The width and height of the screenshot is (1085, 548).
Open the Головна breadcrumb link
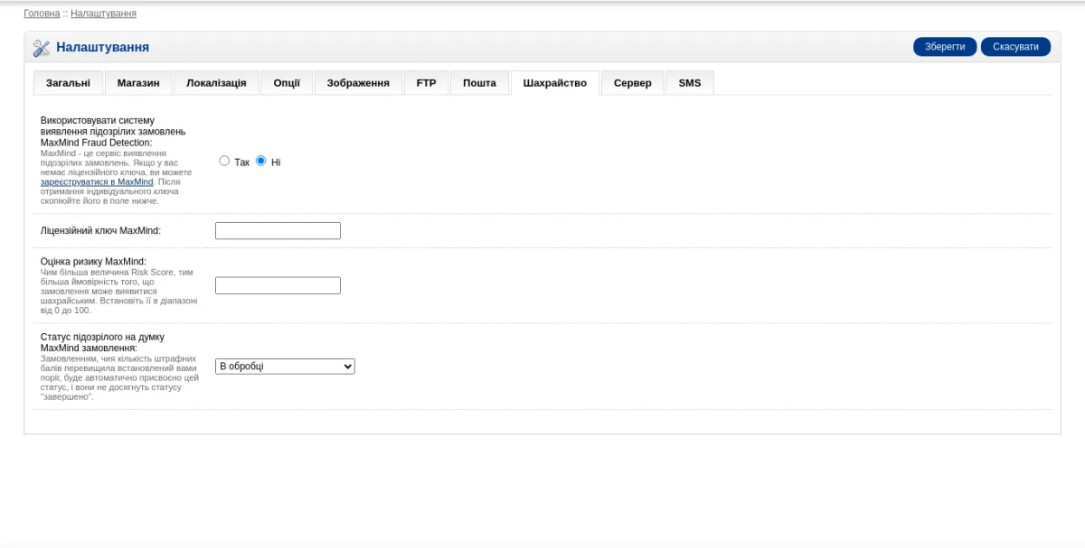coord(42,14)
